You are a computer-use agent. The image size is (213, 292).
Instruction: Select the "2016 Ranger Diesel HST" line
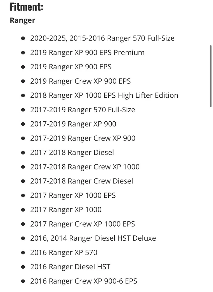click(x=70, y=267)
